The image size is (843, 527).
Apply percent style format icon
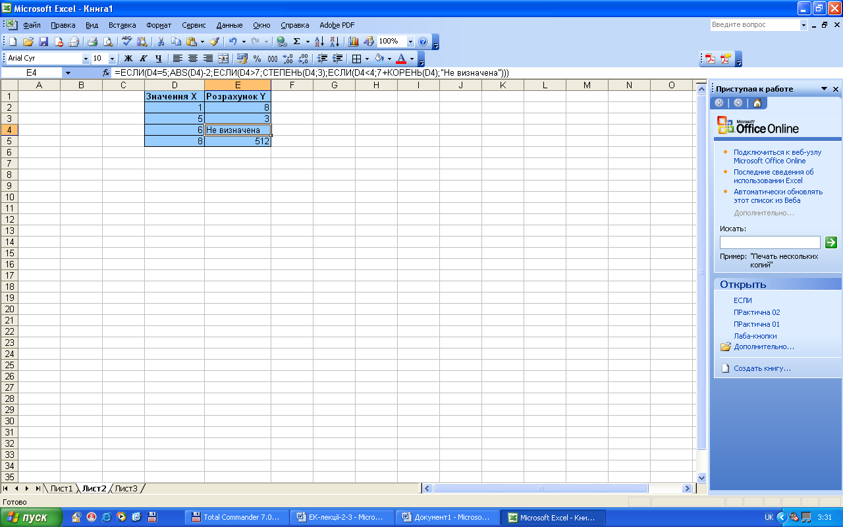click(x=258, y=59)
